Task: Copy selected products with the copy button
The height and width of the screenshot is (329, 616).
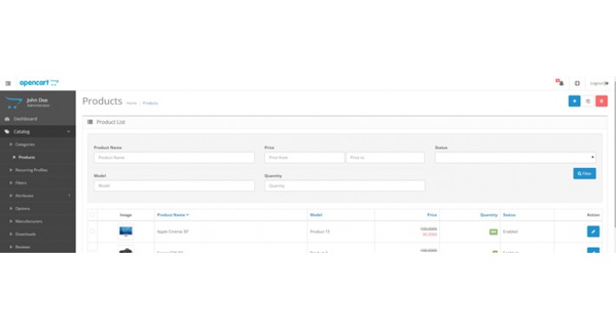Action: [x=588, y=101]
